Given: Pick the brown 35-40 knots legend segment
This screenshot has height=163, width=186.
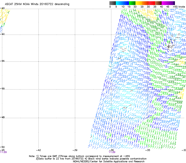Looking at the screenshot, I should [x=158, y=3].
